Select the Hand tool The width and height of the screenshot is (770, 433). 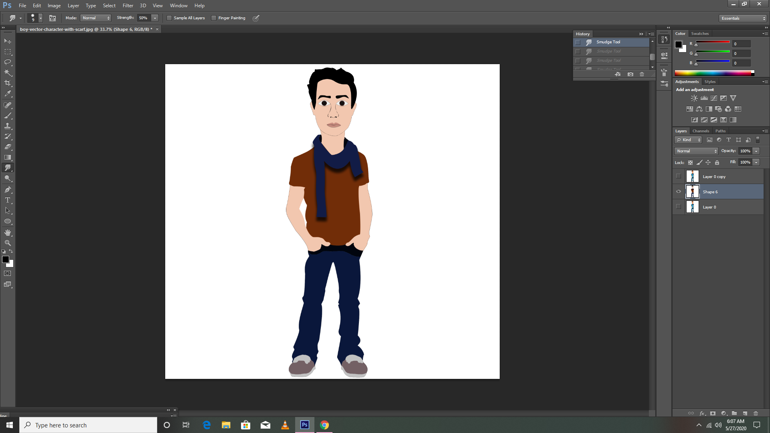pos(8,233)
